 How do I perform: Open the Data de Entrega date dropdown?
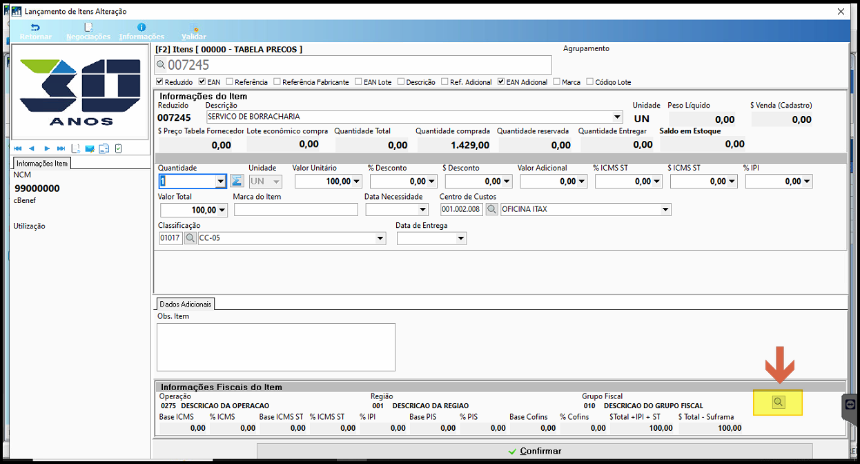[x=461, y=238]
